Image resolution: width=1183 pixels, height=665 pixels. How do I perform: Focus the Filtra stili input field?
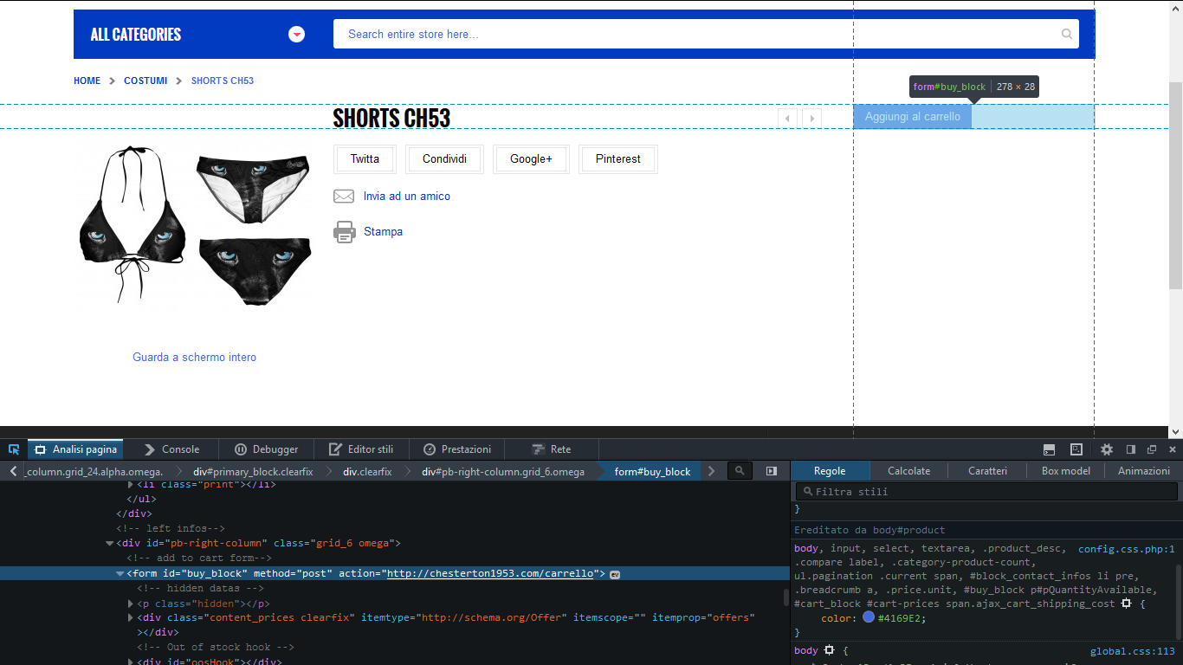coord(987,492)
